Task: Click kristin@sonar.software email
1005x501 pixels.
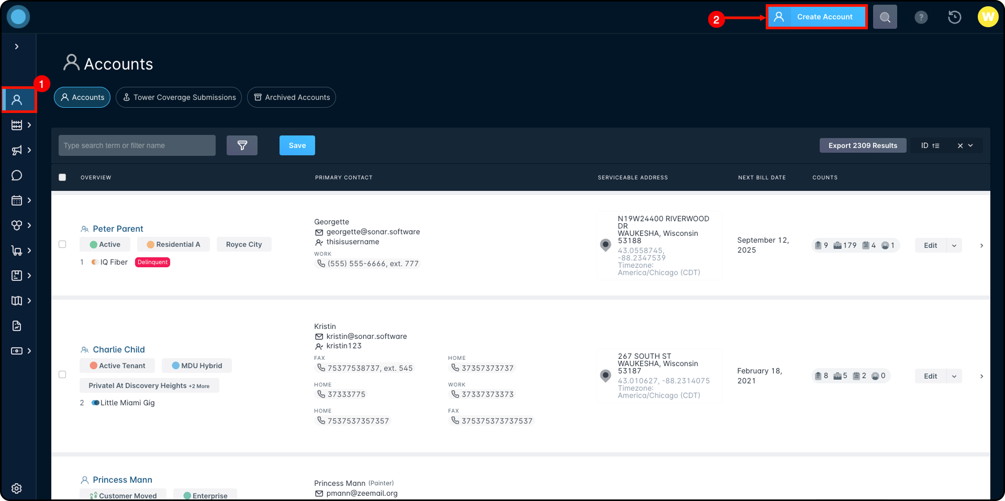Action: [x=366, y=336]
